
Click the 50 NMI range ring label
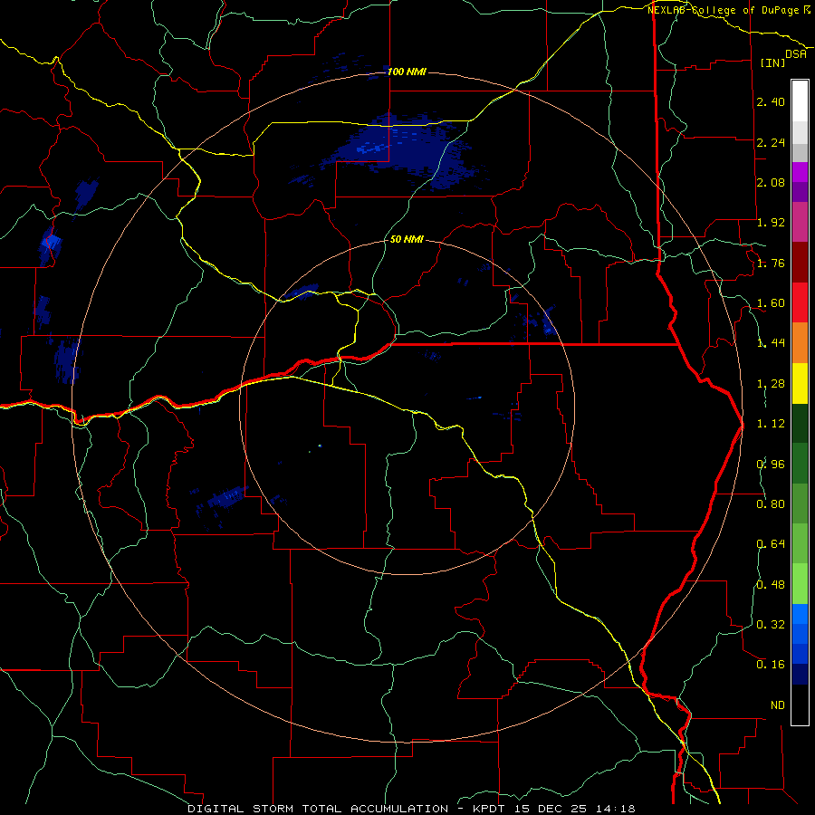click(407, 240)
